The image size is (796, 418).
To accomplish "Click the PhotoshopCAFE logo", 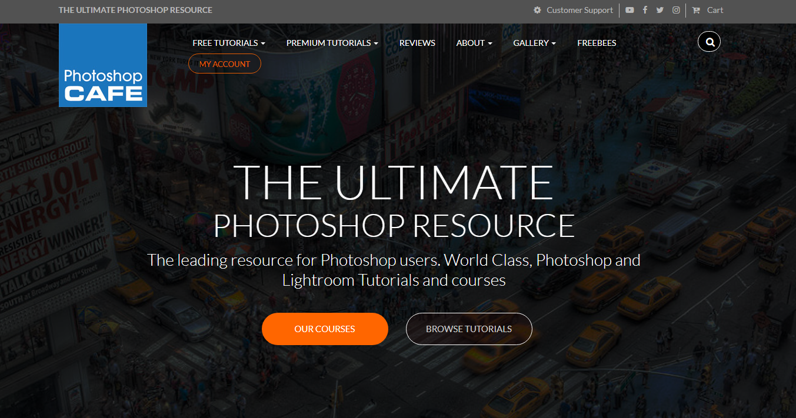I will coord(103,65).
